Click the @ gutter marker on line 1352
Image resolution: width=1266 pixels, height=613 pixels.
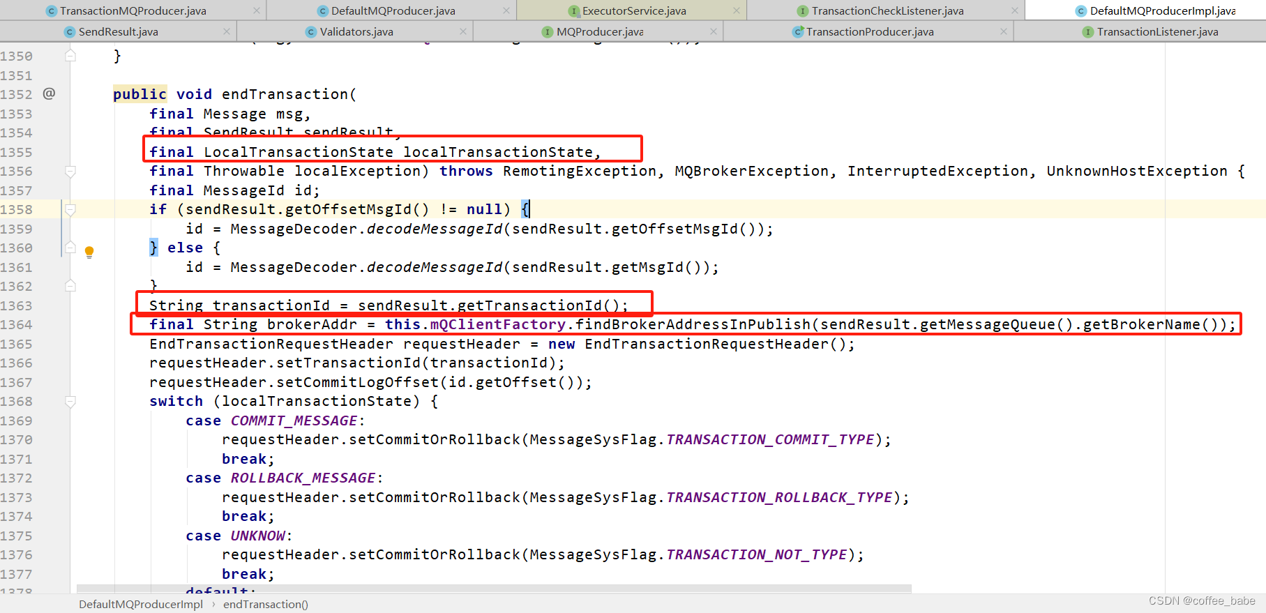pos(49,93)
